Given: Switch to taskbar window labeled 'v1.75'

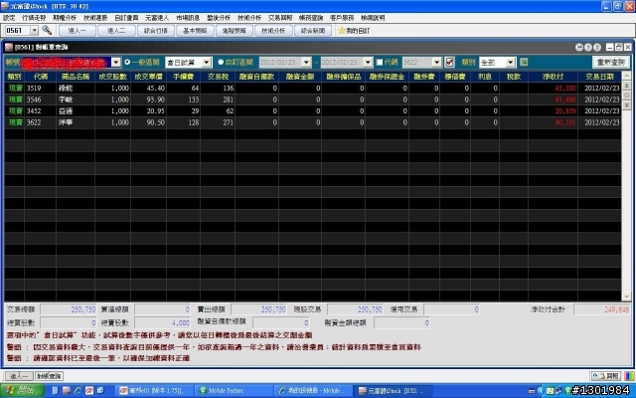Looking at the screenshot, I should pyautogui.click(x=155, y=391).
